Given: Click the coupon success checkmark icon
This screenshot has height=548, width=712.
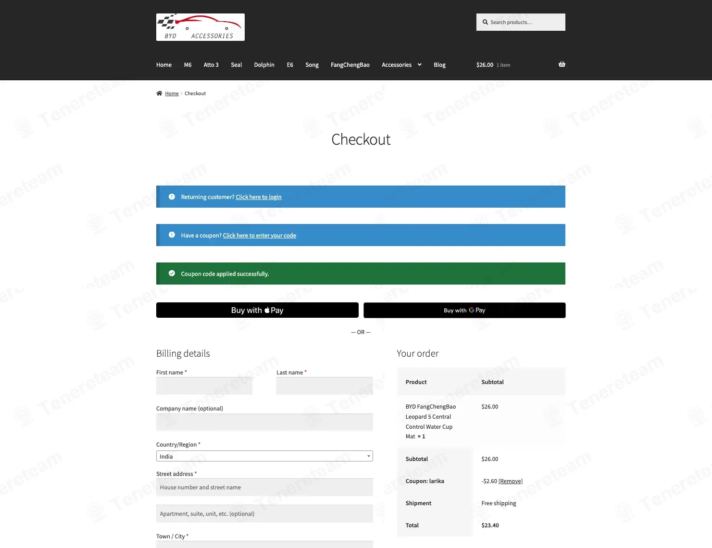Looking at the screenshot, I should 172,274.
